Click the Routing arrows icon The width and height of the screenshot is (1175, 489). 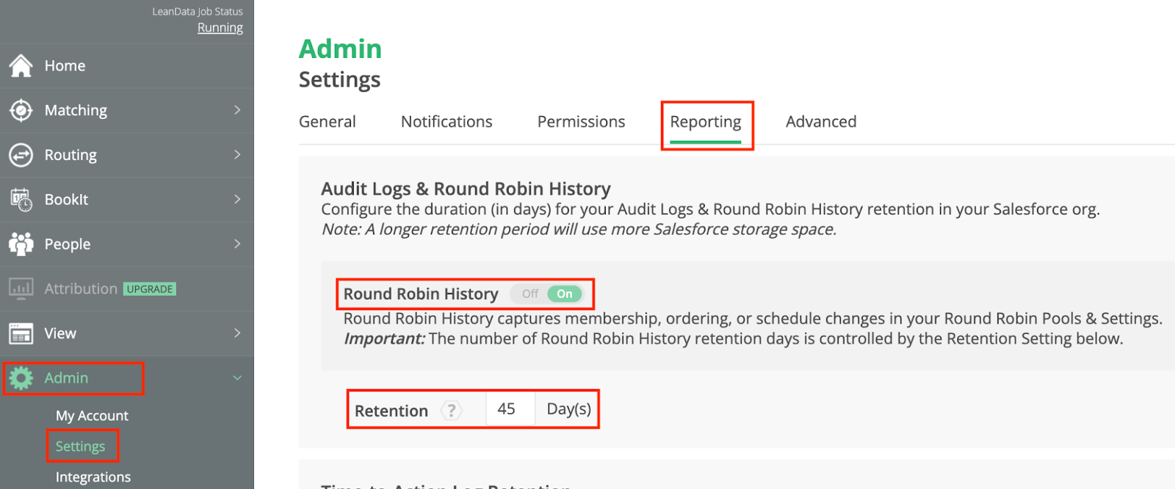coord(21,155)
